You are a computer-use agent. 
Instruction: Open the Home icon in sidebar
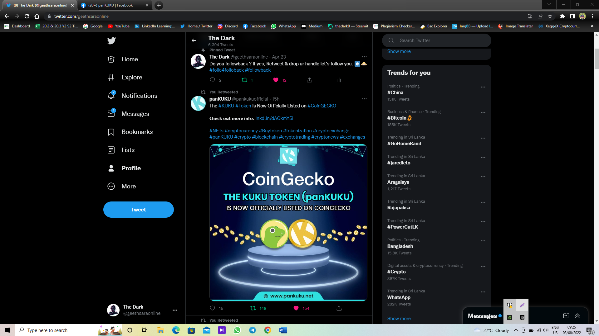111,59
